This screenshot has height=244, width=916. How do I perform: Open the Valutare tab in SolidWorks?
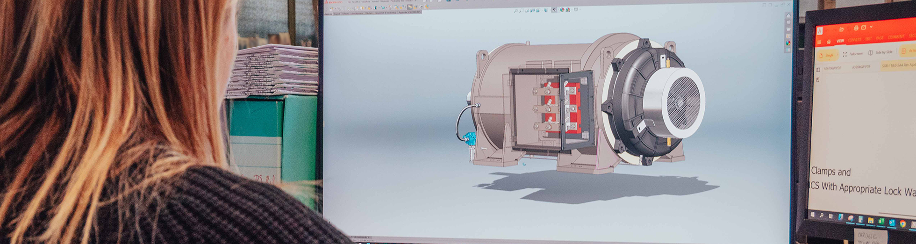point(369,13)
